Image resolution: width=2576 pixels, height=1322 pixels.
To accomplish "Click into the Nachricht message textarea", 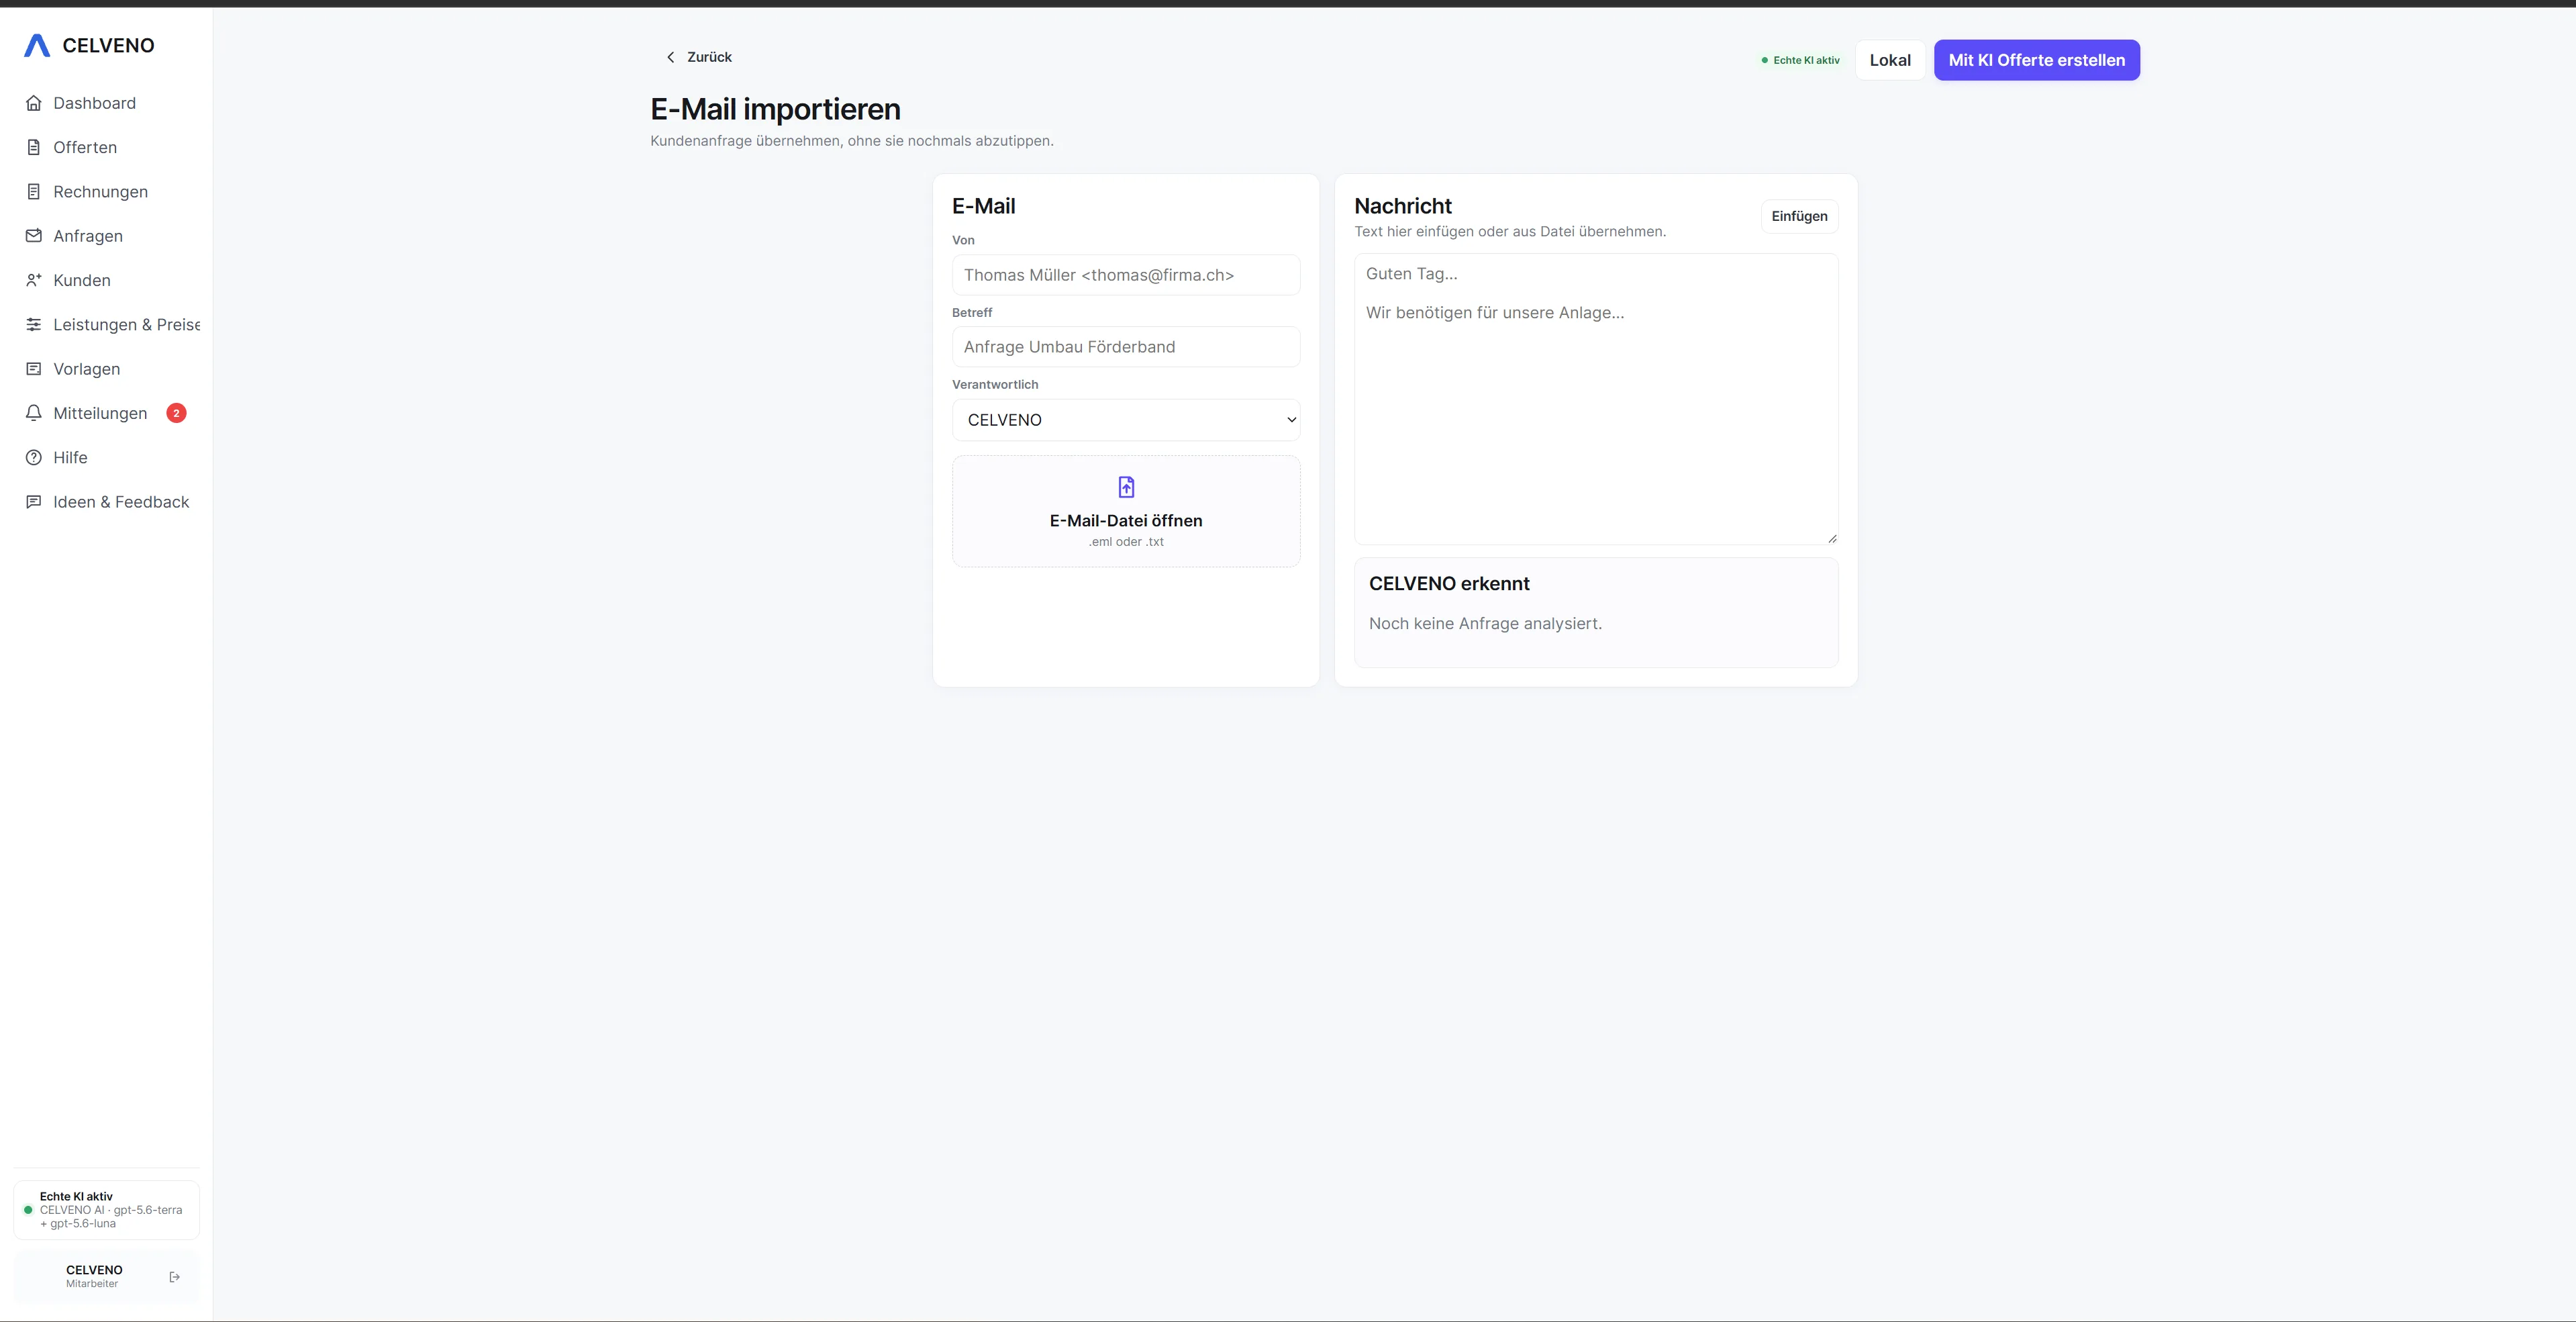I will click(x=1596, y=399).
